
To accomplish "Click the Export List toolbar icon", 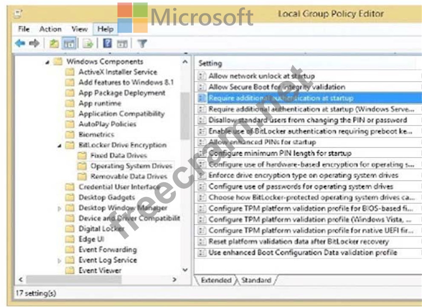I will tap(88, 43).
